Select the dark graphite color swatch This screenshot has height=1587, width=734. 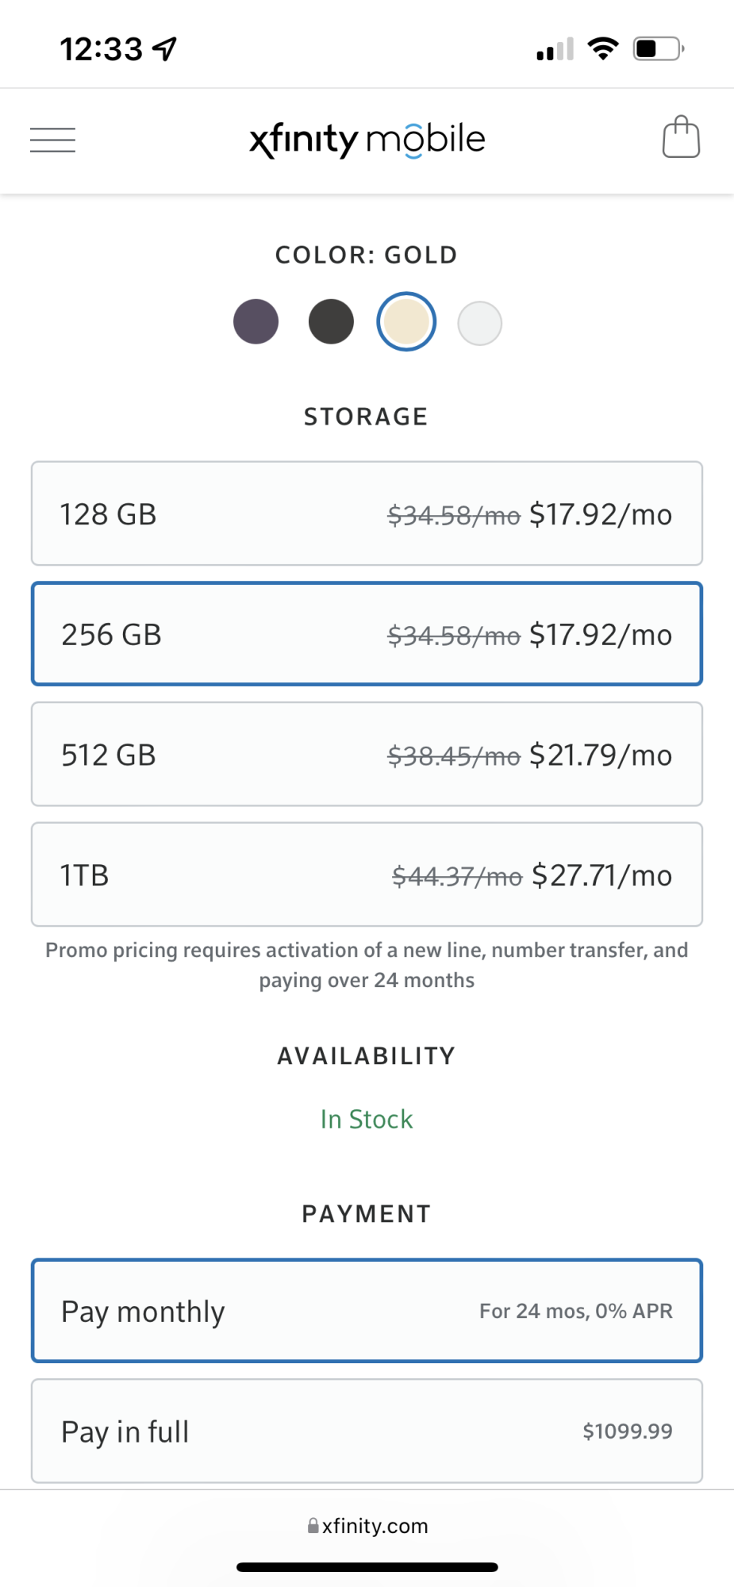tap(331, 321)
